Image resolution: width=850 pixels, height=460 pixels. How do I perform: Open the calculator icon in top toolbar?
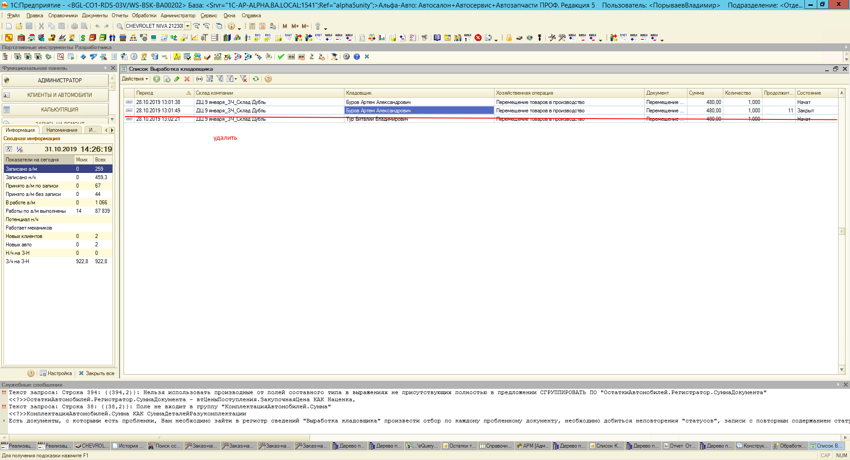(x=252, y=27)
